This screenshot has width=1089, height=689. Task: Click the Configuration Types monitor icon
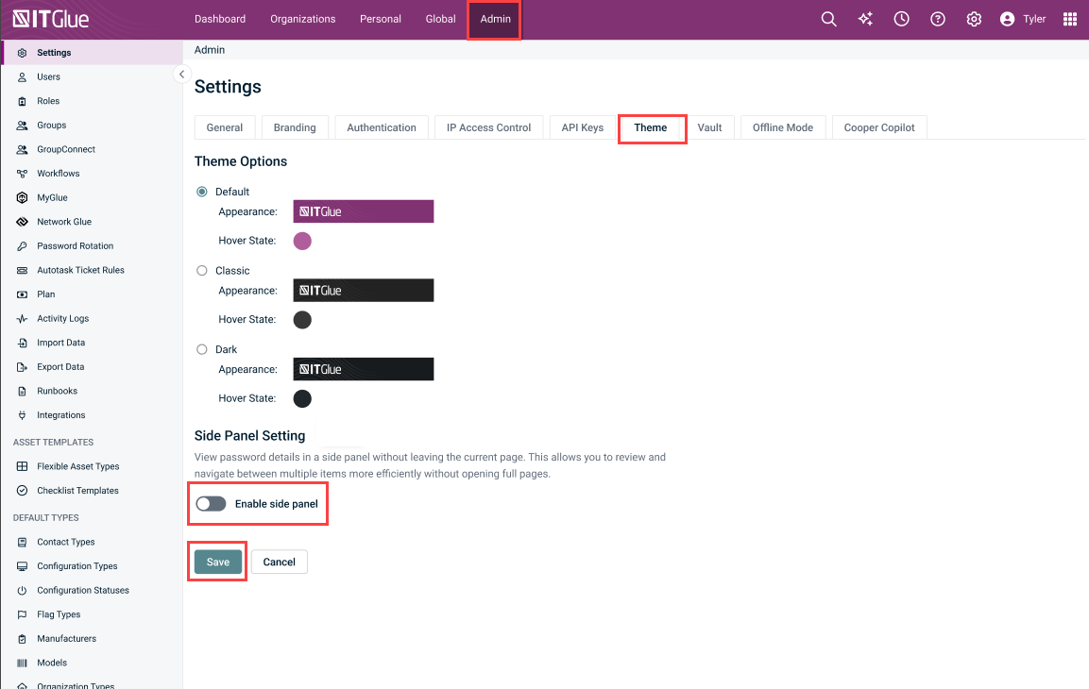tap(23, 566)
